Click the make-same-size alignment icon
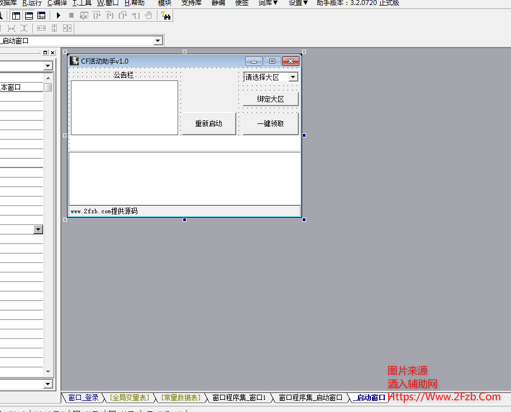Viewport: 511px width, 412px height. pos(67,28)
